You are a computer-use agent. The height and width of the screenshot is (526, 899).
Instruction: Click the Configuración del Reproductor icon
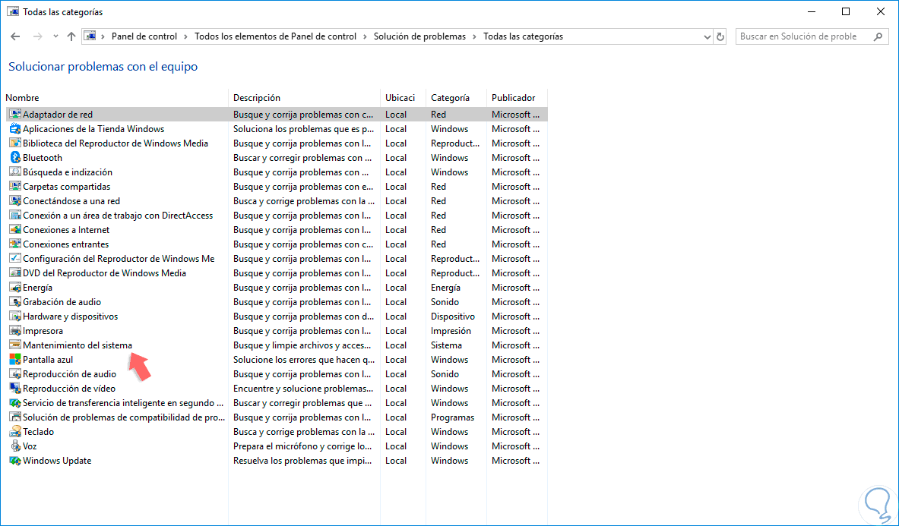coord(15,259)
